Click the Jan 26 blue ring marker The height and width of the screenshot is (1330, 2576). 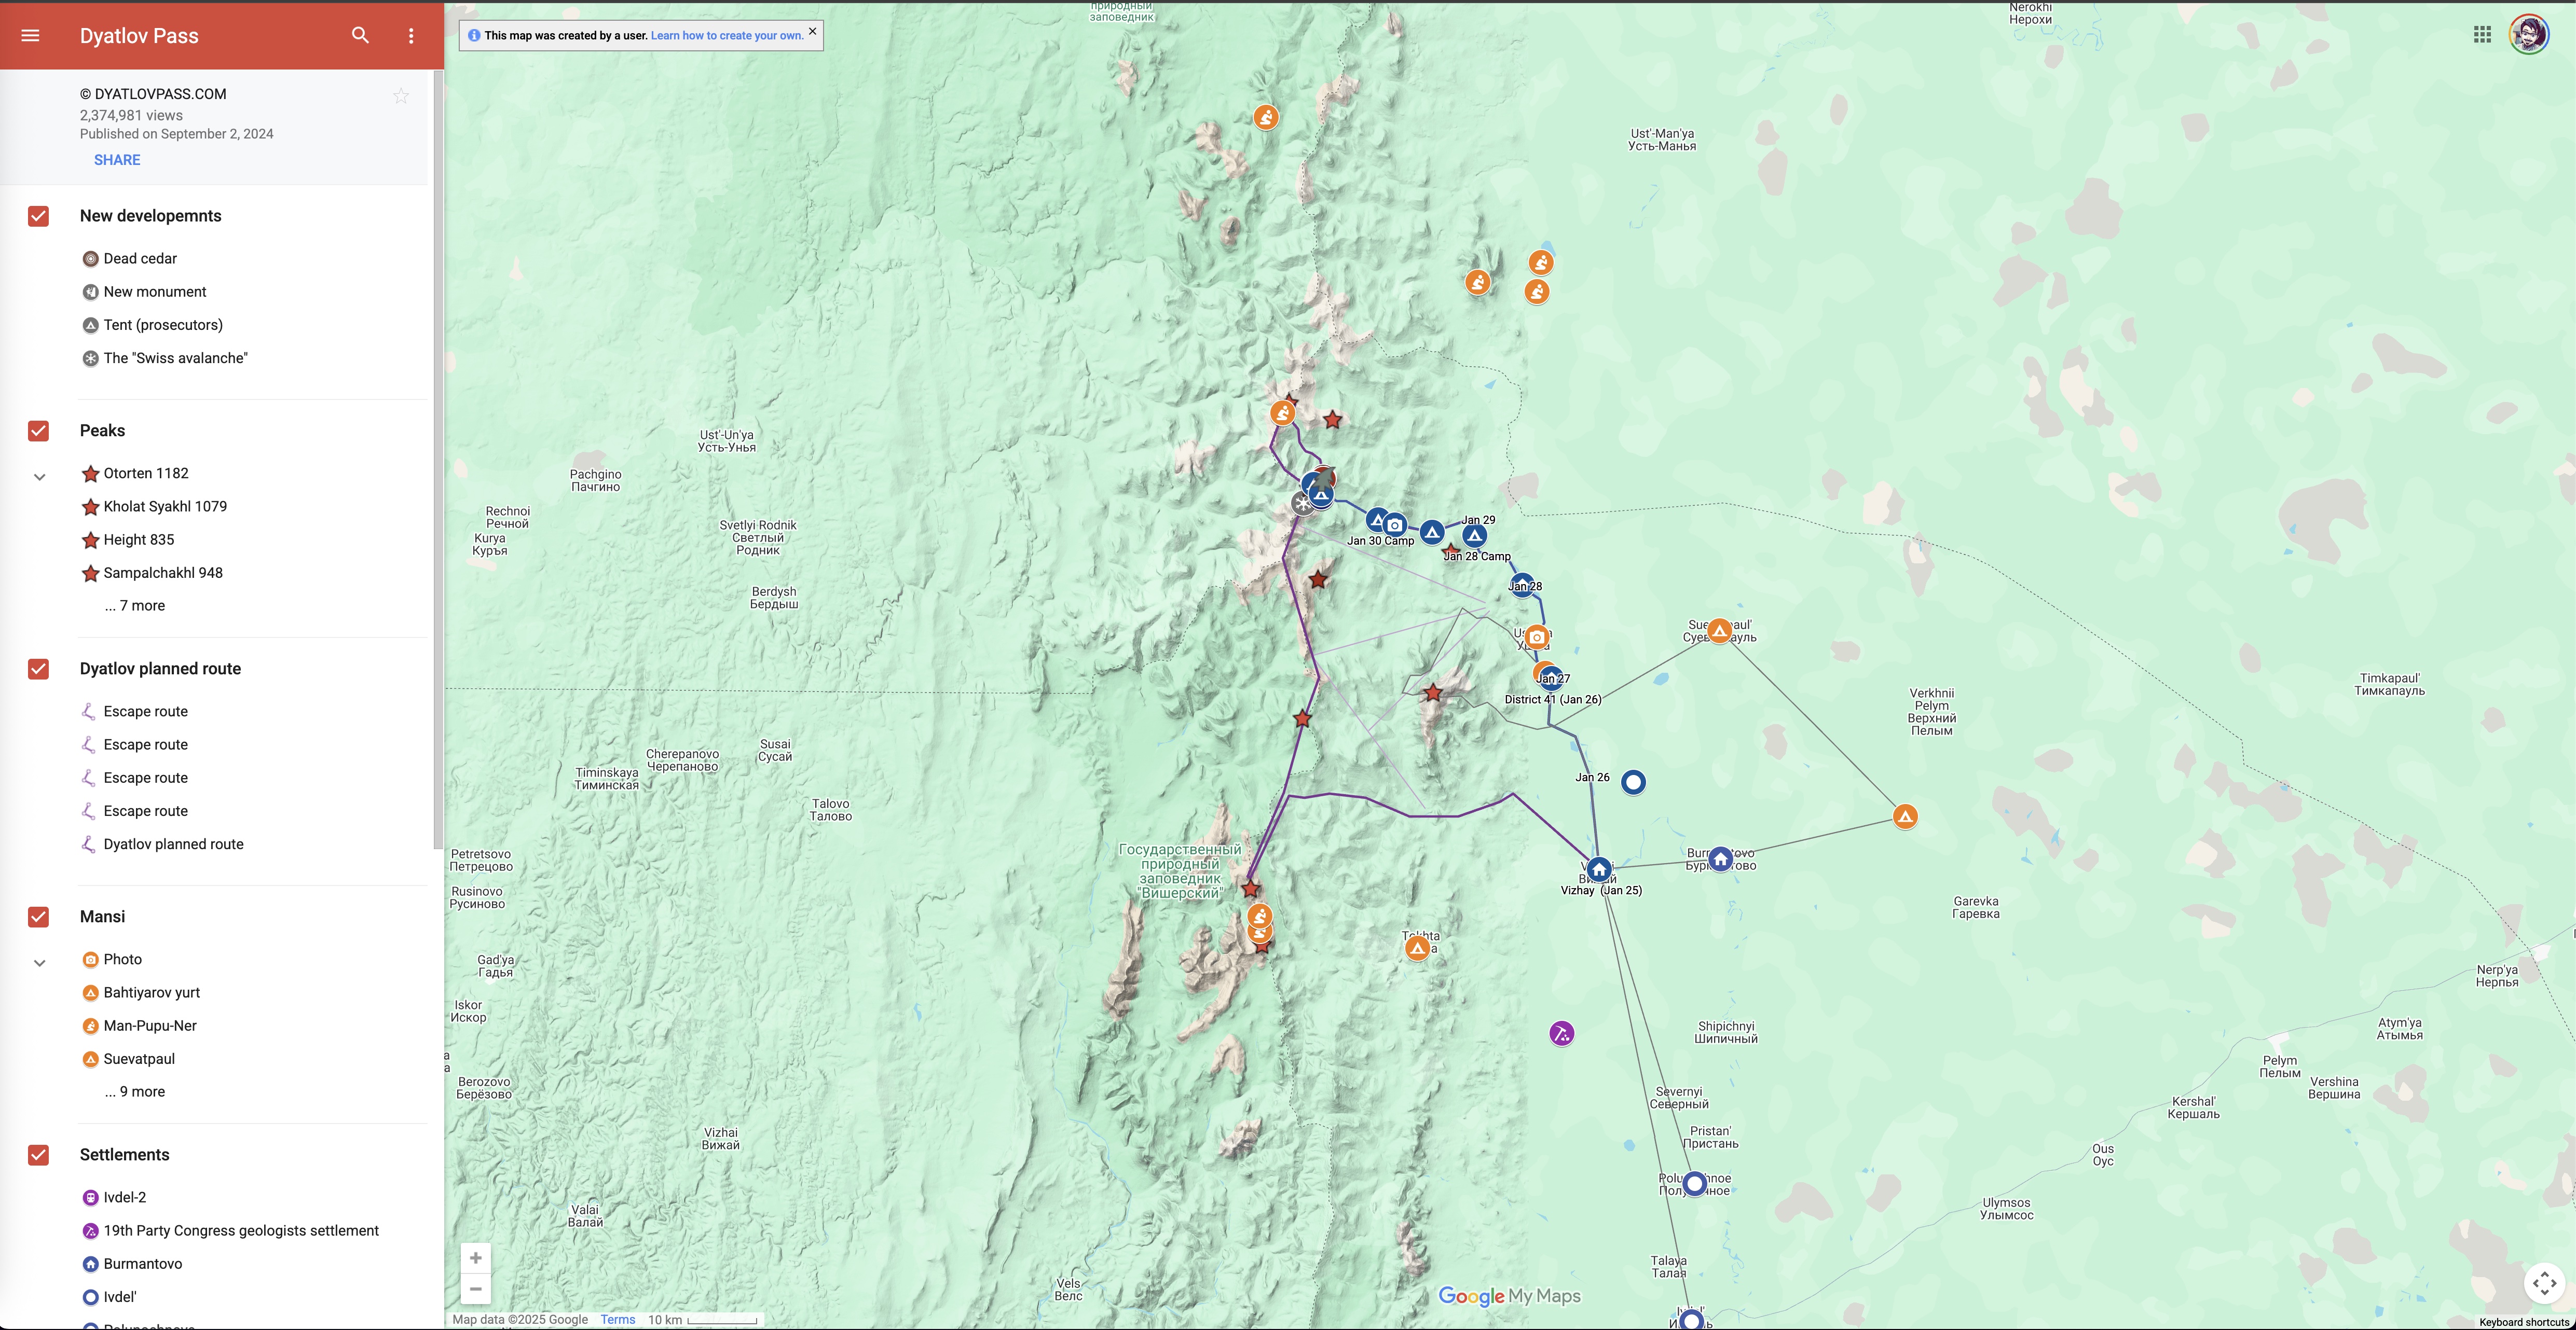coord(1633,781)
